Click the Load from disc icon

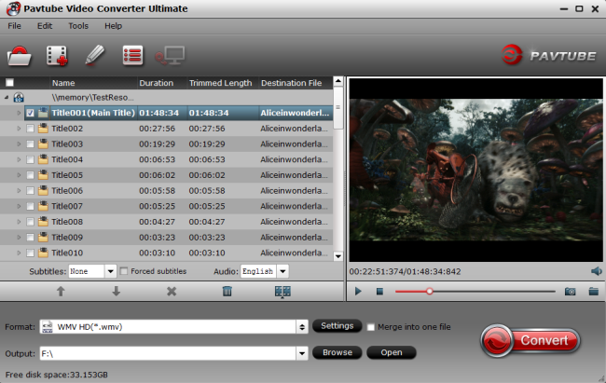coord(20,56)
